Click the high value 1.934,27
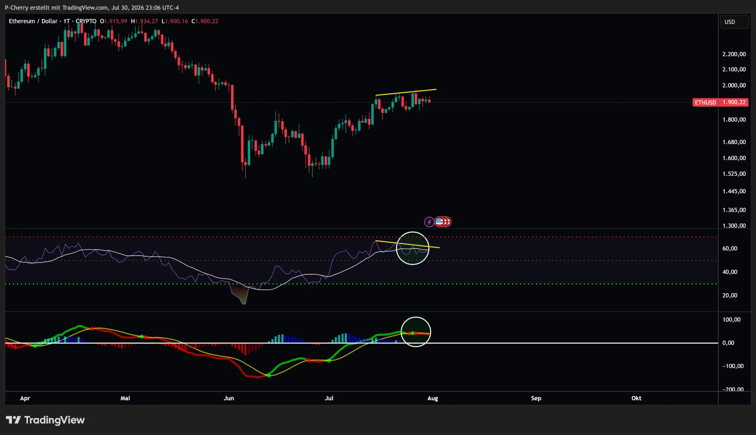Screen dimensions: 756x435 click(147, 21)
